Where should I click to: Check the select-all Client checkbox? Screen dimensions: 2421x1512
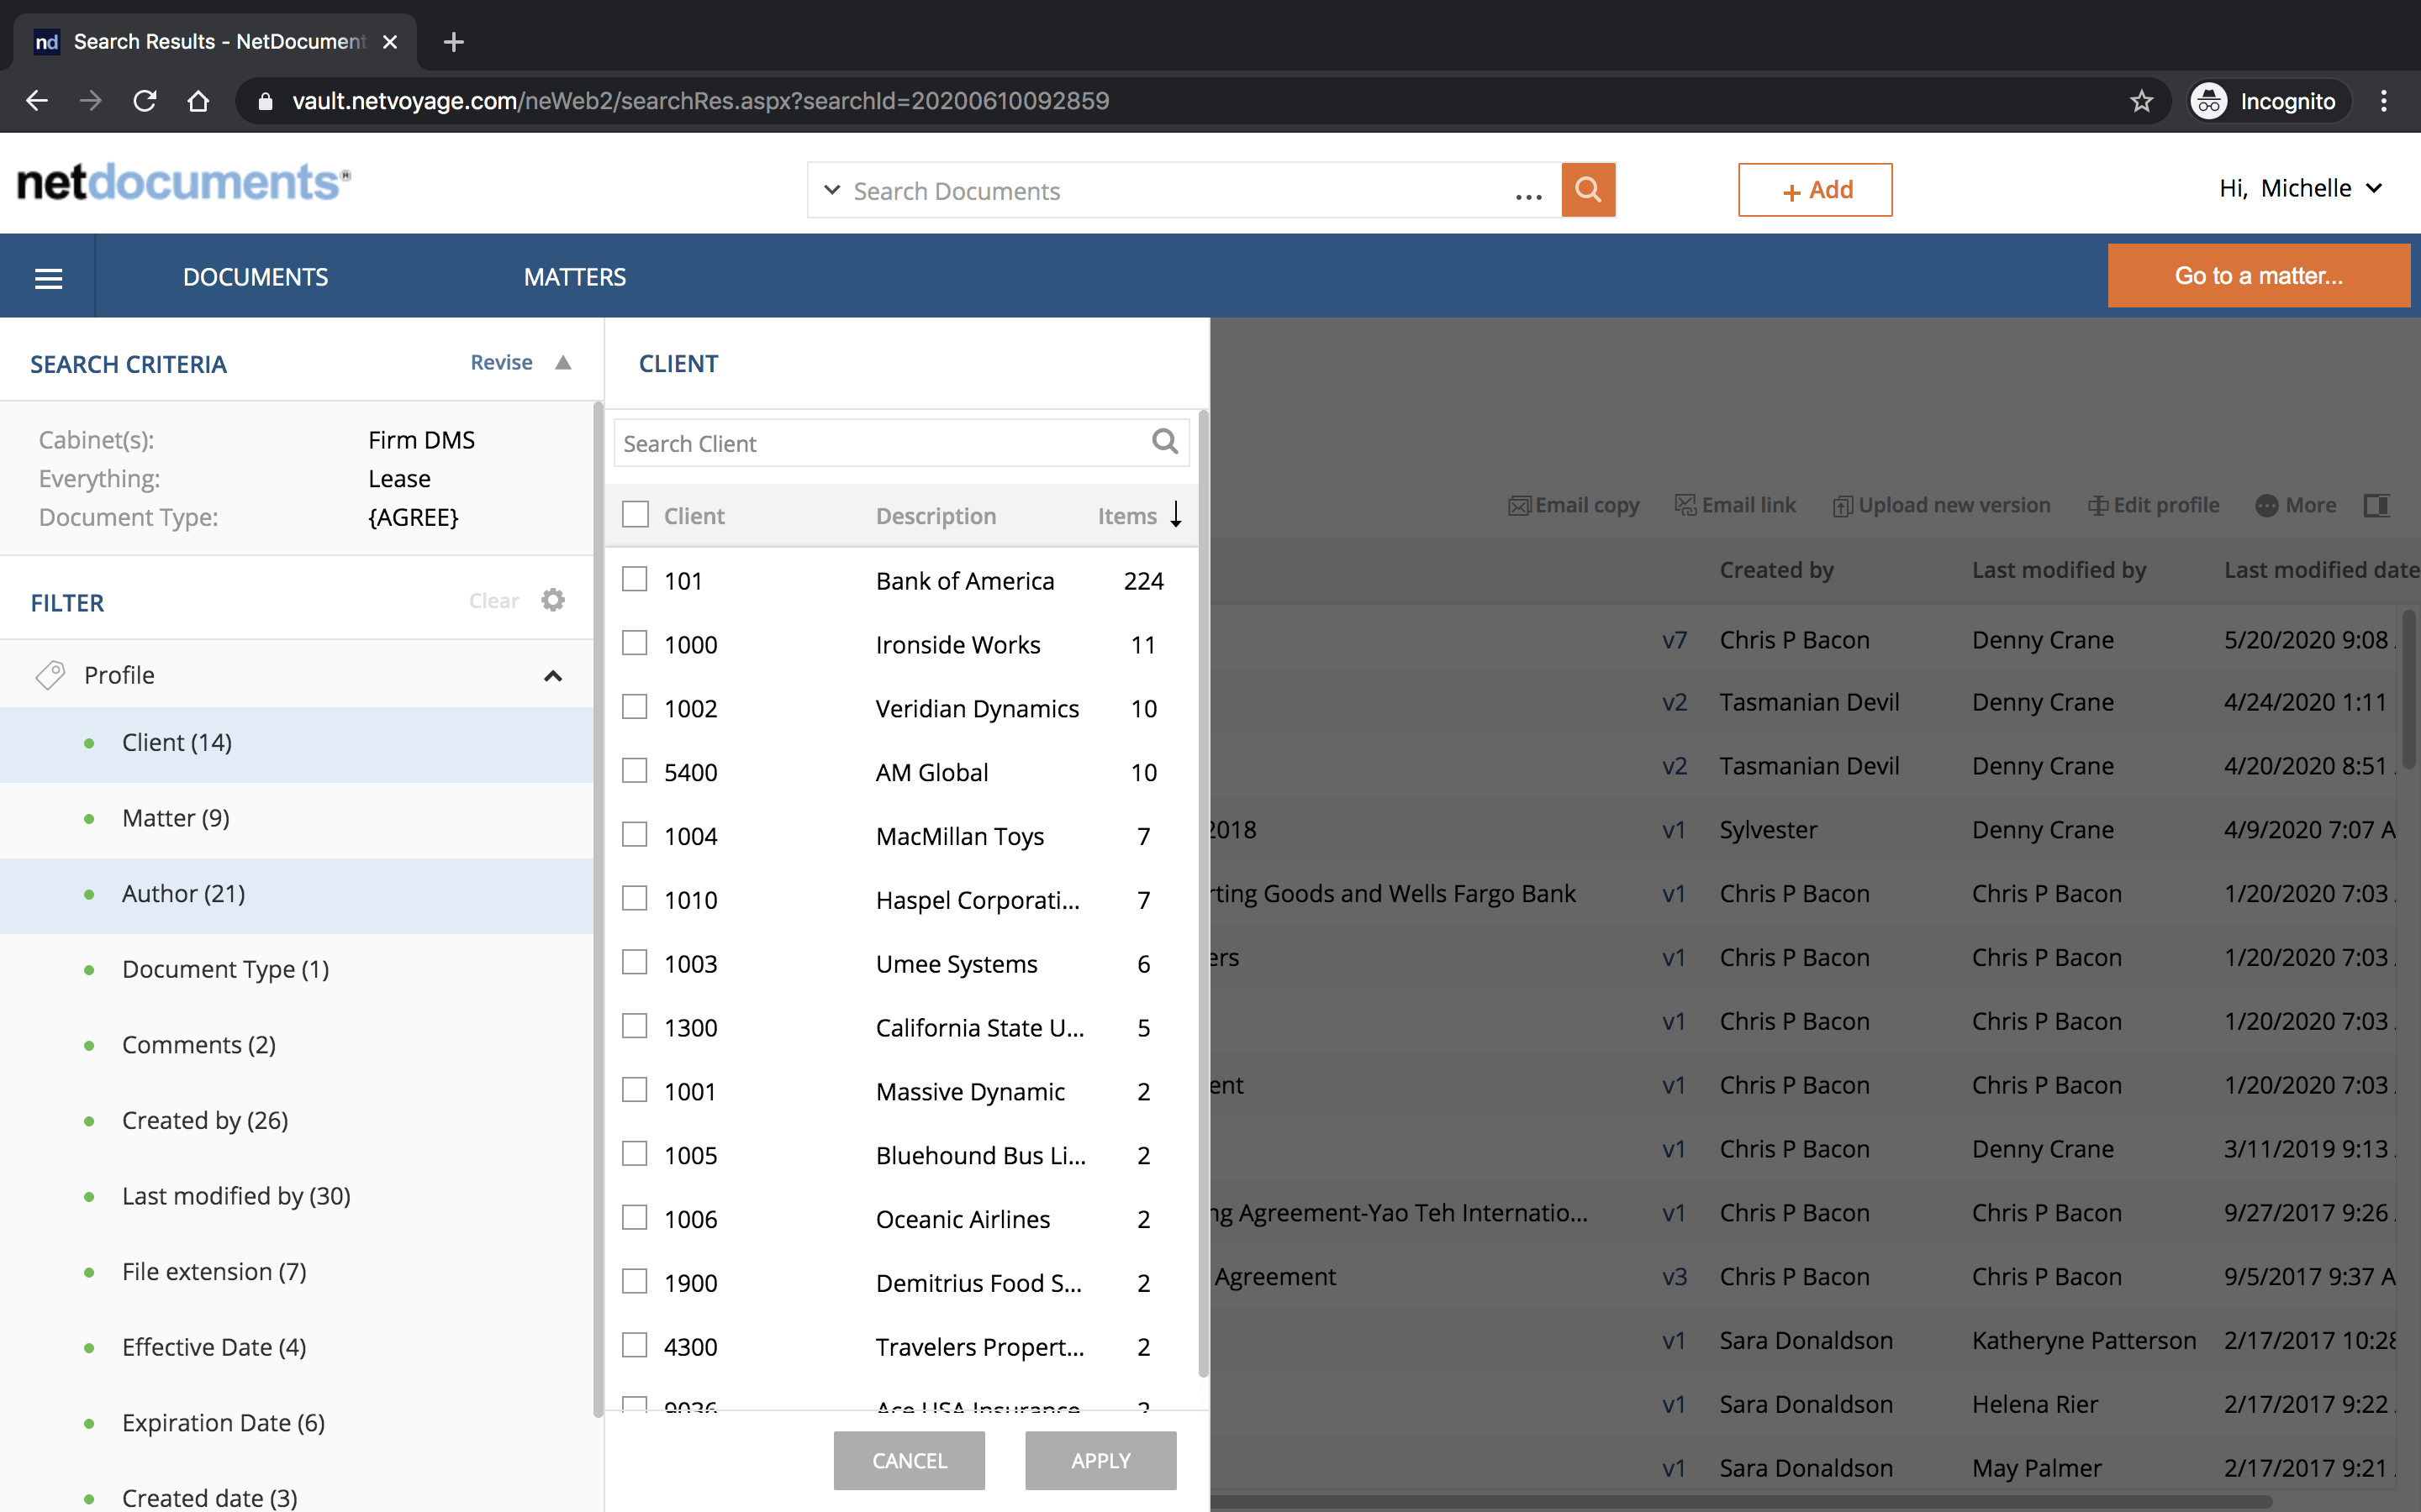636,514
